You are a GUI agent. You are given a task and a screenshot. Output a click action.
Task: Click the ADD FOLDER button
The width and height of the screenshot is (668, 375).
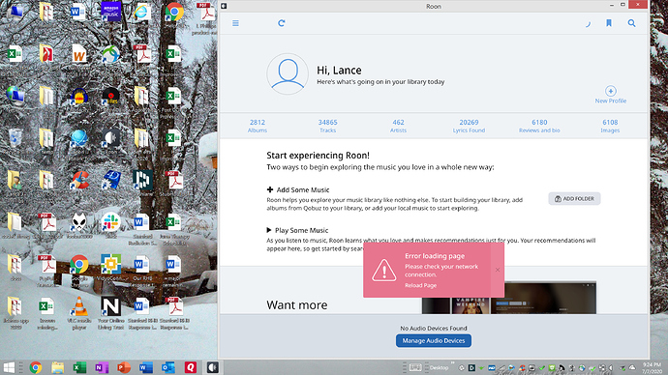[574, 198]
